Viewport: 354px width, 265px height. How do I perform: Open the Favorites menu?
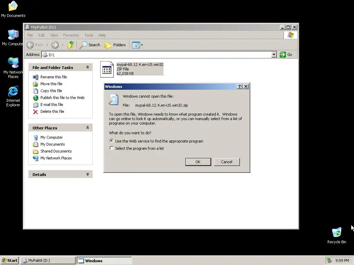(x=71, y=35)
